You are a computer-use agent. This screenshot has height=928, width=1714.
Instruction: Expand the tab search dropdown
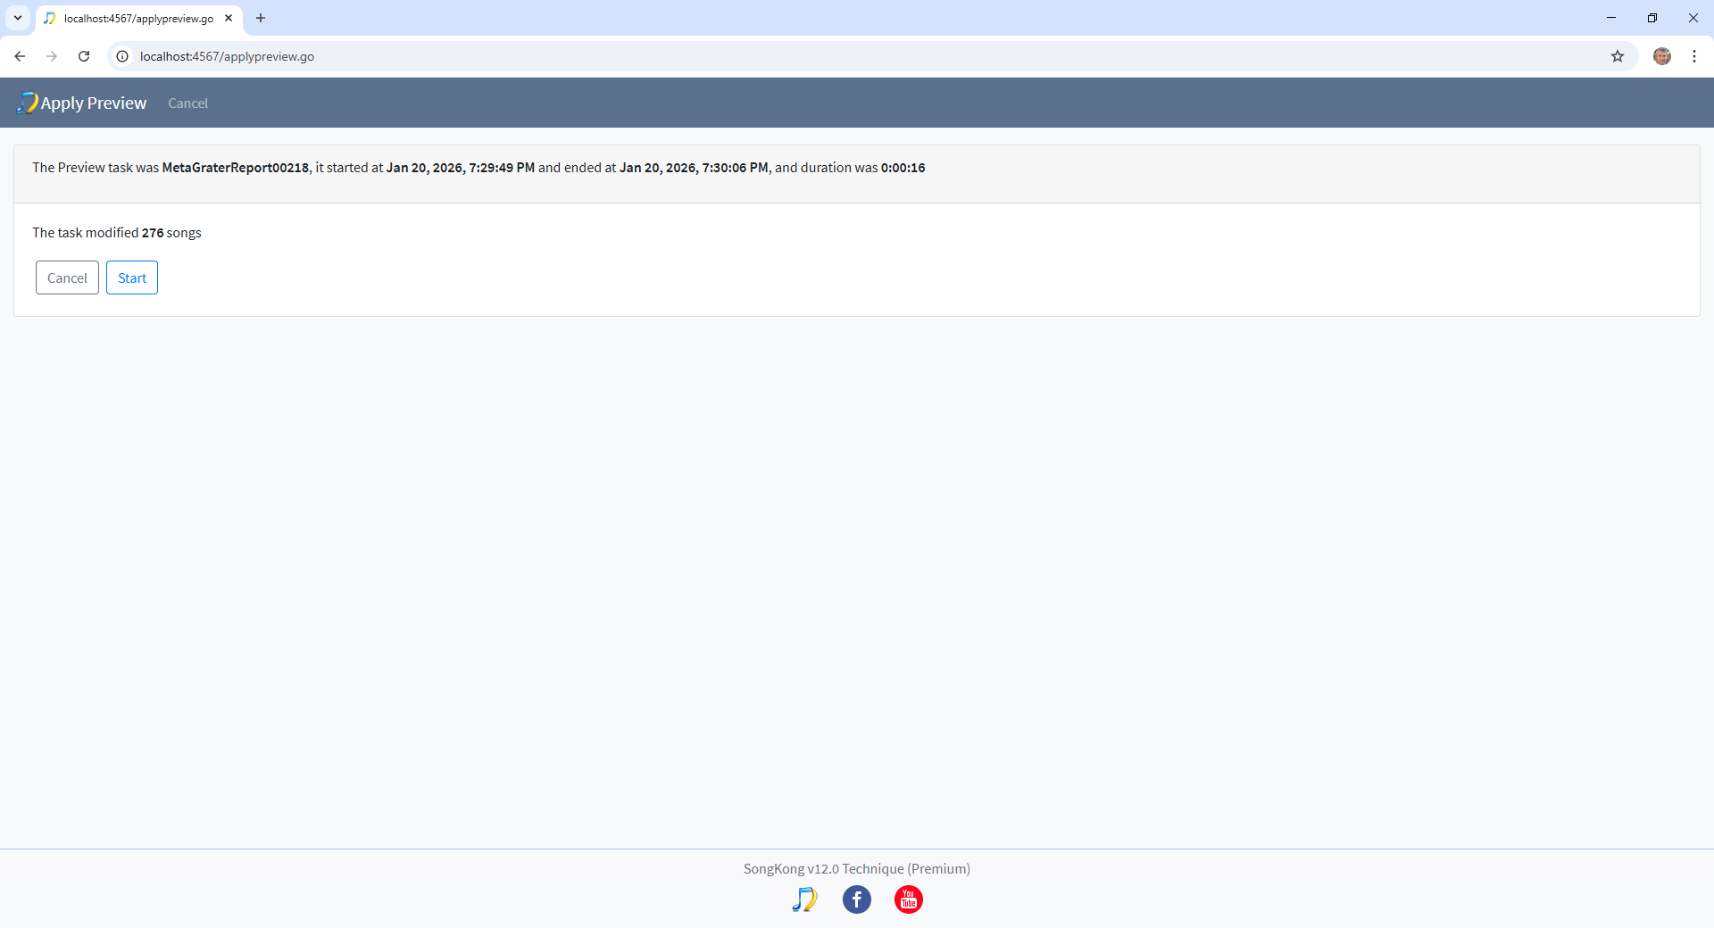(18, 18)
